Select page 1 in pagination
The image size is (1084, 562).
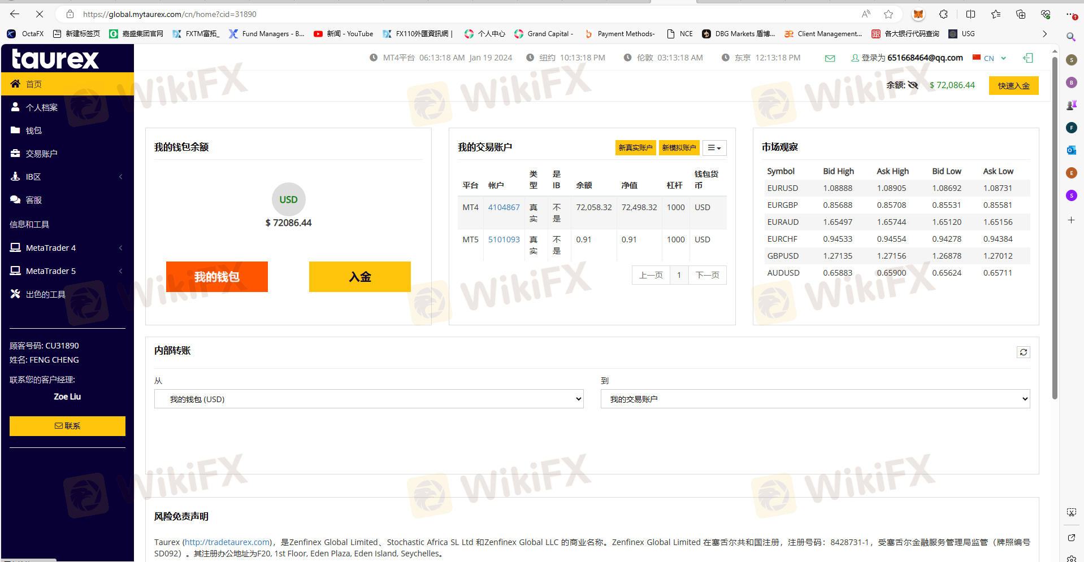point(679,275)
